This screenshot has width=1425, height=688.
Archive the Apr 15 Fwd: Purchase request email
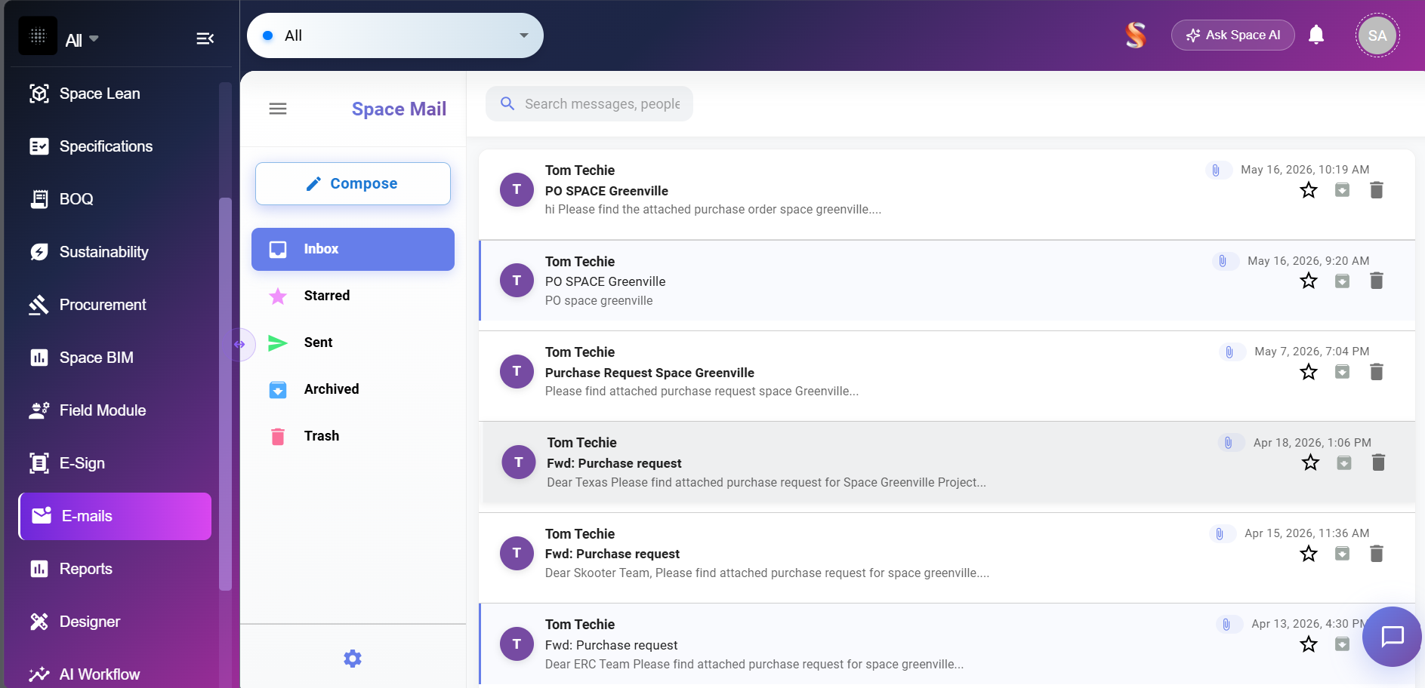(1342, 554)
